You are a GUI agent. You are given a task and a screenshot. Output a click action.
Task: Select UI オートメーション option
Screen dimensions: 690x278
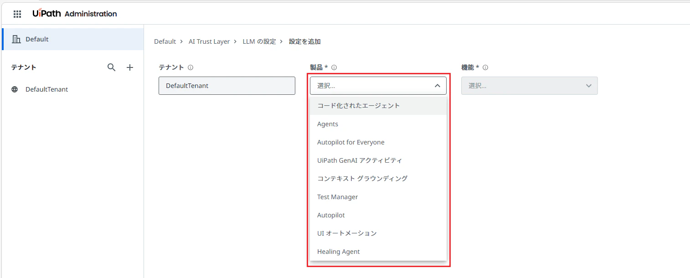click(x=378, y=233)
